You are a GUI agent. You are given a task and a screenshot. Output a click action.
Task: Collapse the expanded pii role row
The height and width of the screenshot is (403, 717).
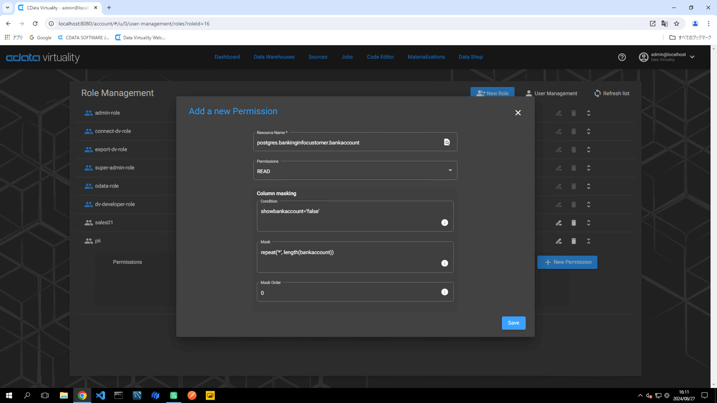coord(589,241)
